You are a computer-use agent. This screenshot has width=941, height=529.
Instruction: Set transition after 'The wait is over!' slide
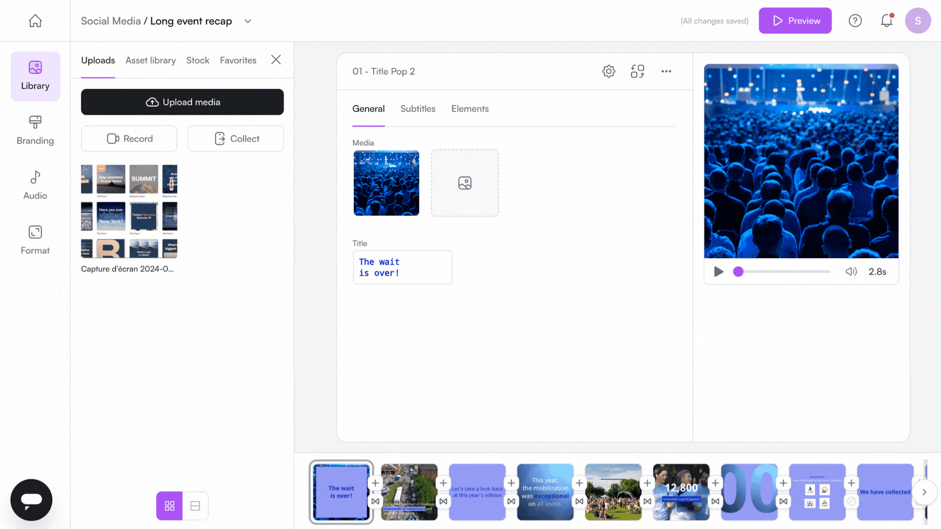pyautogui.click(x=375, y=501)
